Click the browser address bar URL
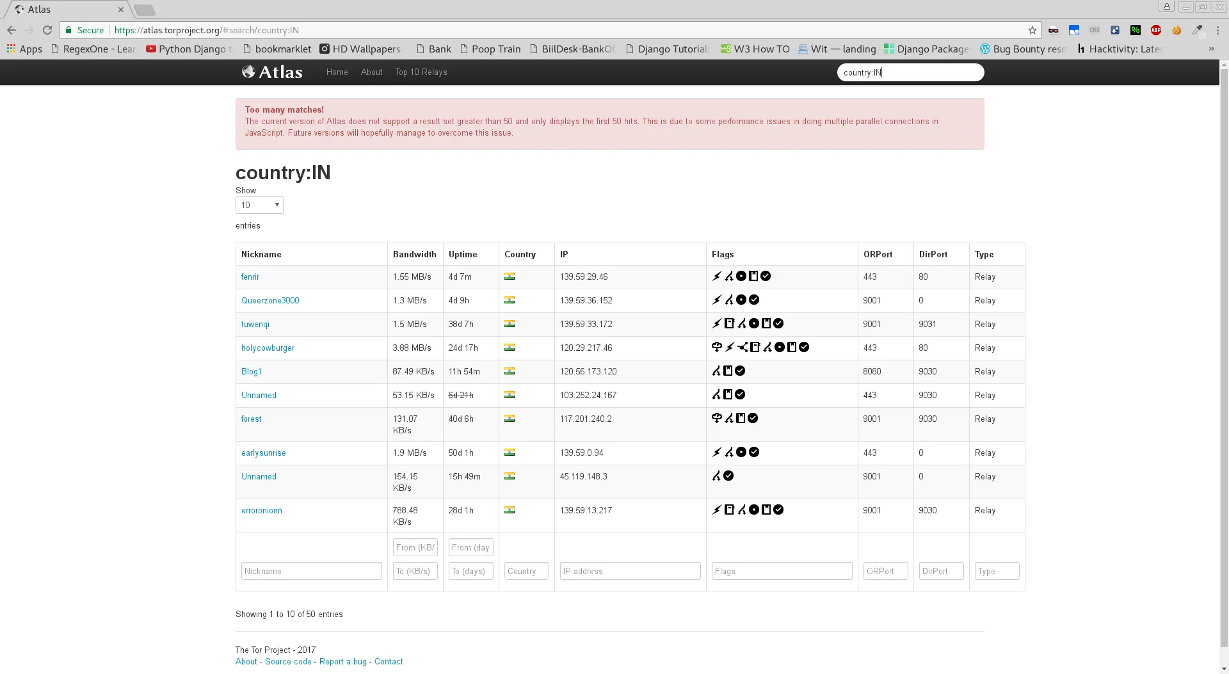The height and width of the screenshot is (674, 1229). click(x=207, y=30)
